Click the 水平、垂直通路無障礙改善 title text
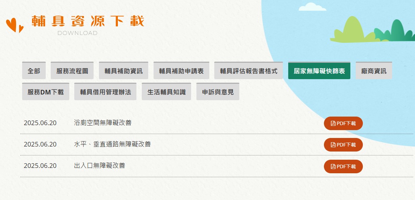The image size is (415, 200). tap(112, 144)
